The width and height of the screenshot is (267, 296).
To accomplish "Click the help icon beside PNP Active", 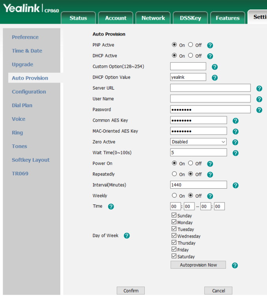I will [x=210, y=45].
